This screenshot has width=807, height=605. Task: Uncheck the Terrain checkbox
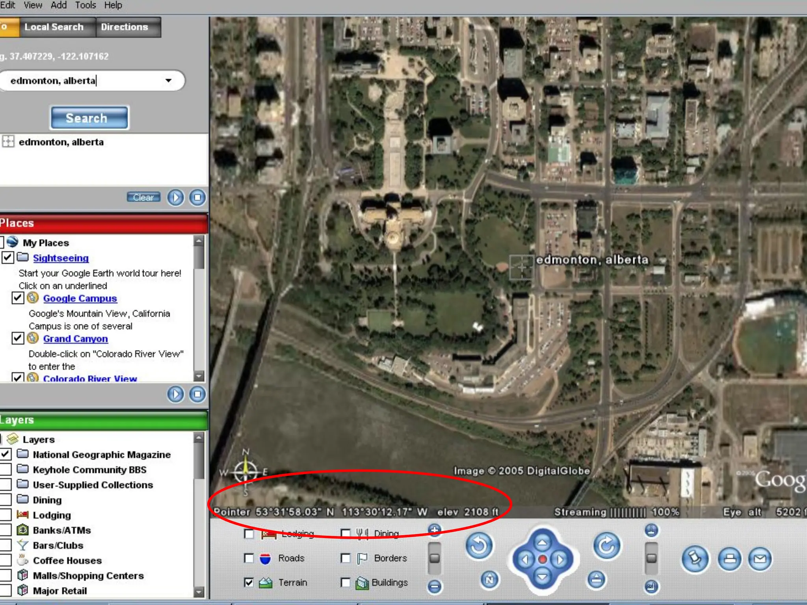pyautogui.click(x=249, y=582)
